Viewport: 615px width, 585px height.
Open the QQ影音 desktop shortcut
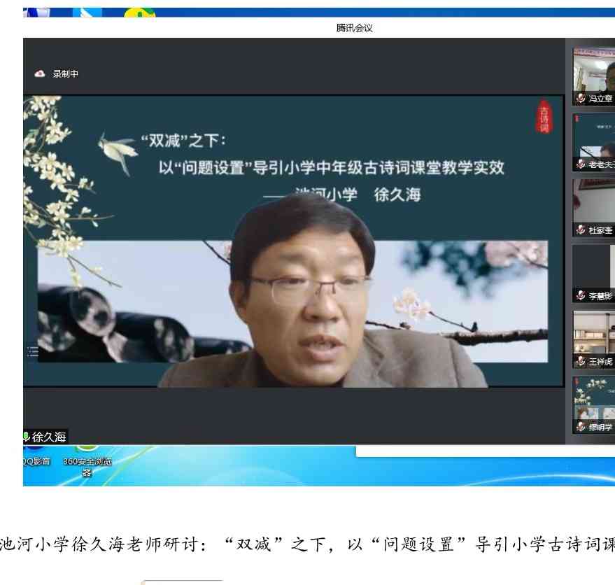click(35, 461)
